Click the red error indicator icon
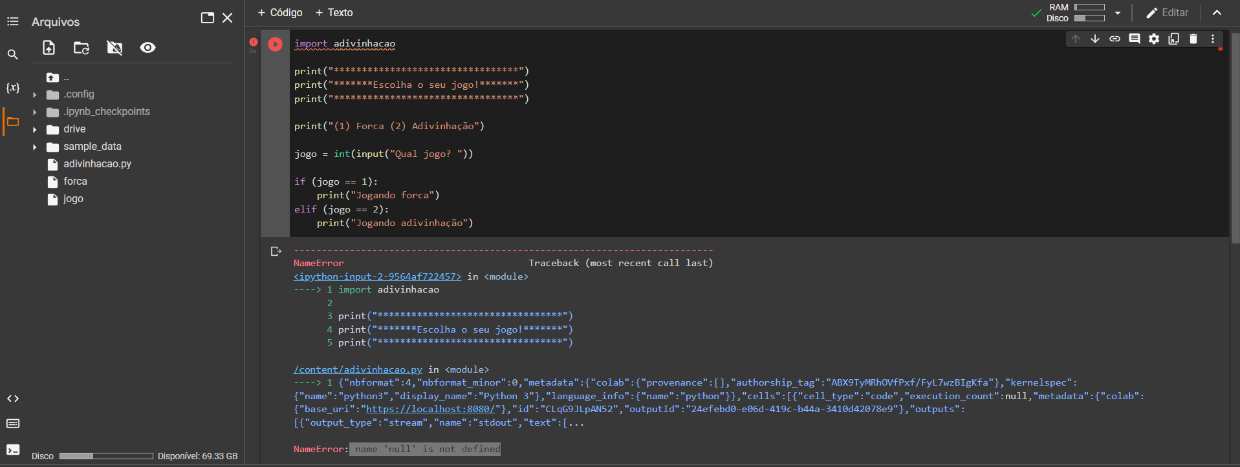This screenshot has height=467, width=1240. (x=253, y=42)
